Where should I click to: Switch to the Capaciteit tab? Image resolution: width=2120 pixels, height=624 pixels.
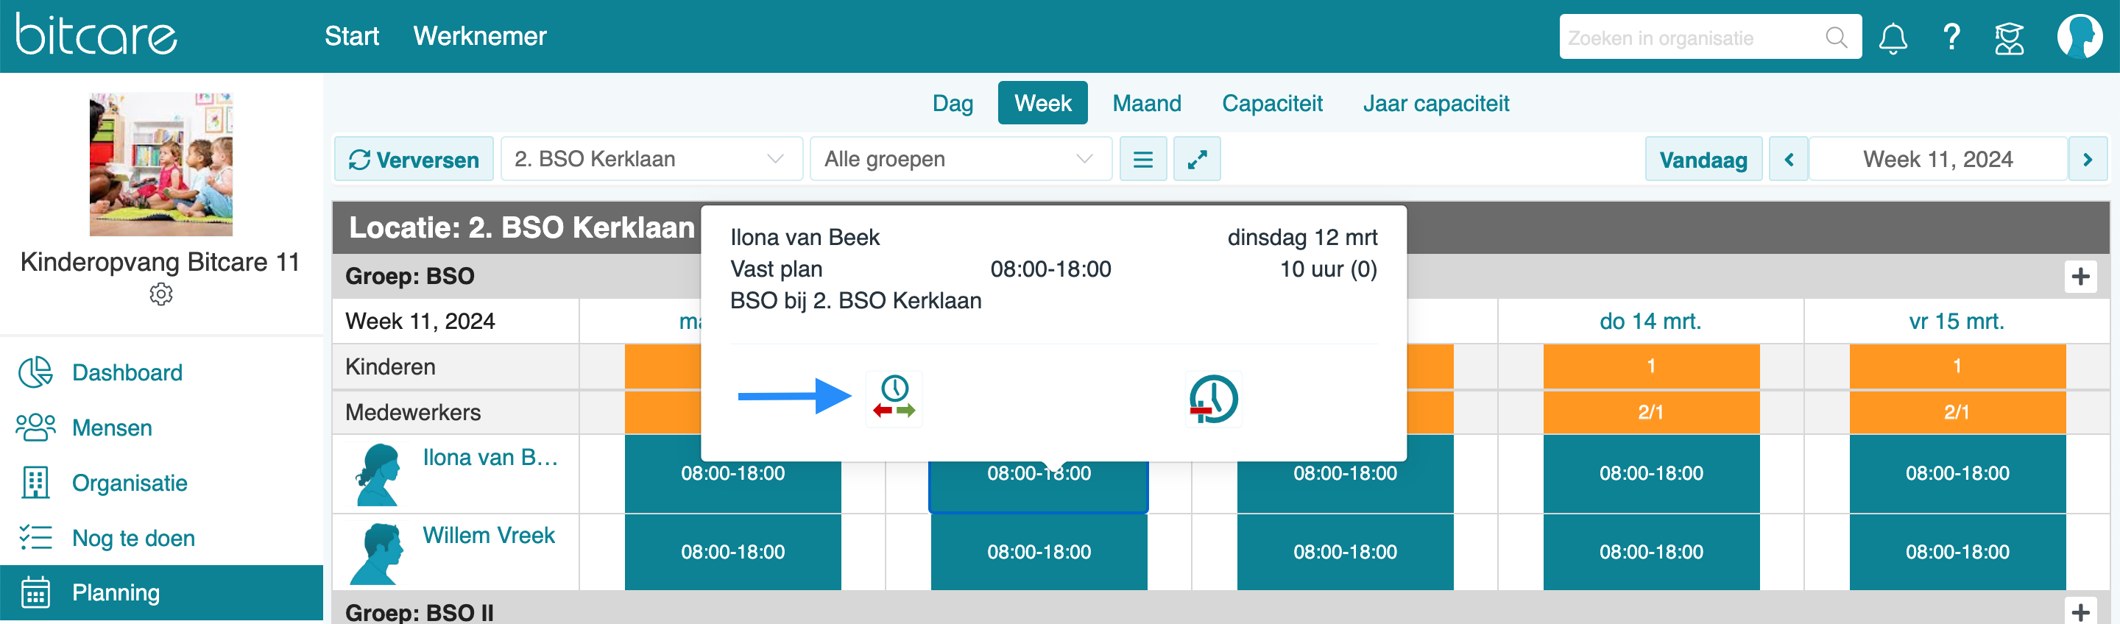1271,104
